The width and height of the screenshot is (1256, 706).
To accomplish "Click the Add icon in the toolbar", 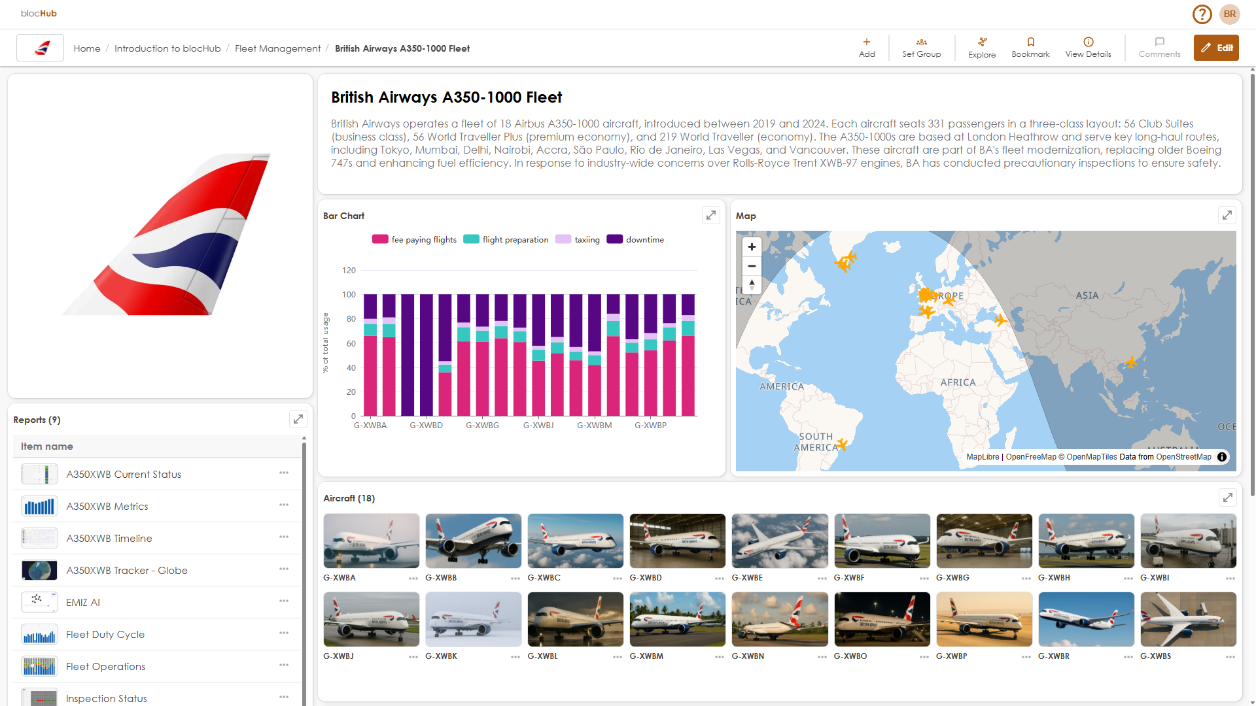I will pos(866,47).
